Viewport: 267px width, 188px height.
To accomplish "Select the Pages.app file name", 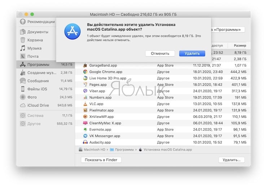I will click(x=98, y=85).
